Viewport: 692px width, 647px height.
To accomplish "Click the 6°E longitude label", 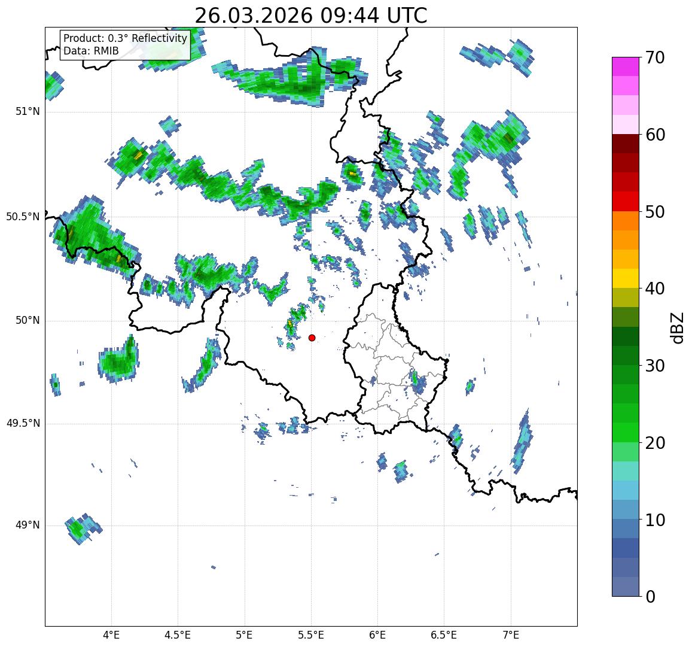I will (378, 636).
